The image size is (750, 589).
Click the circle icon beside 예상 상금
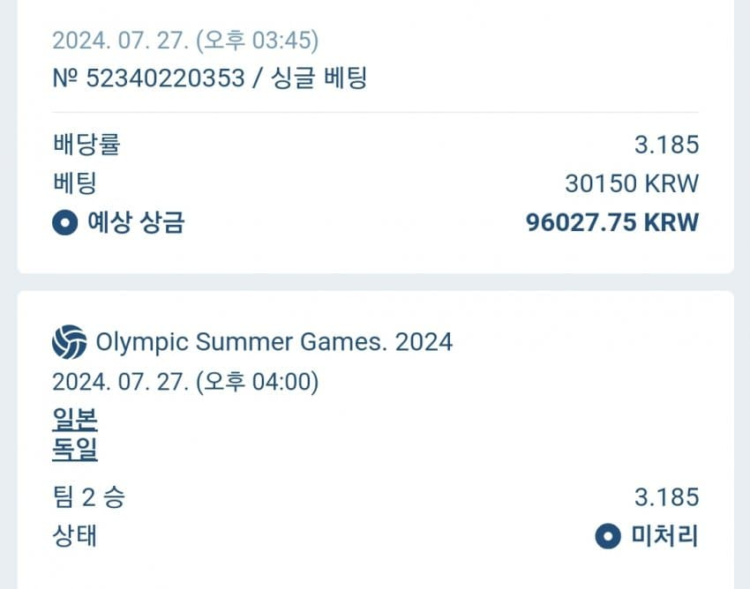click(x=65, y=223)
